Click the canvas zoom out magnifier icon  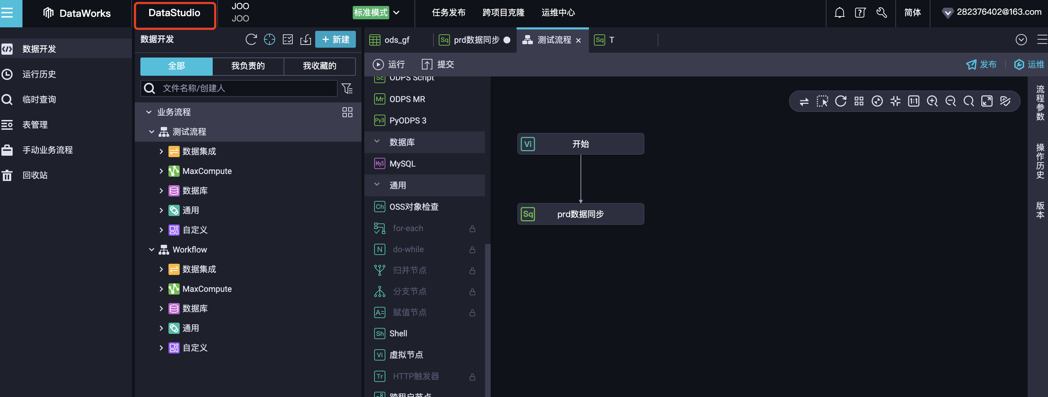(950, 101)
